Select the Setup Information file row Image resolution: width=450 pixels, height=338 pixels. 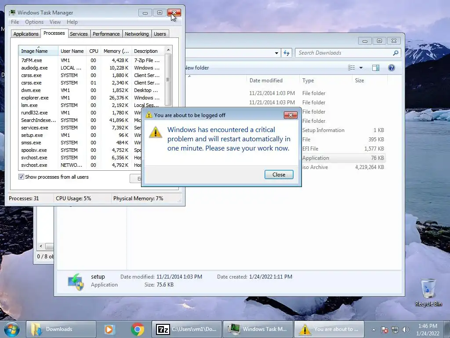(343, 130)
